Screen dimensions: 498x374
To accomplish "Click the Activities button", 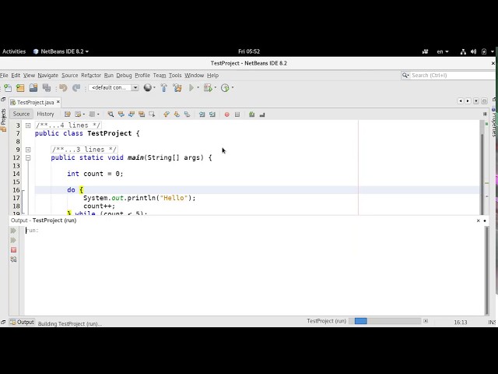I will pos(14,51).
